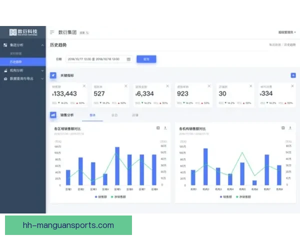Close the ¥133,443 indicator card
Screen dimensions: 300x240
[x=84, y=86]
